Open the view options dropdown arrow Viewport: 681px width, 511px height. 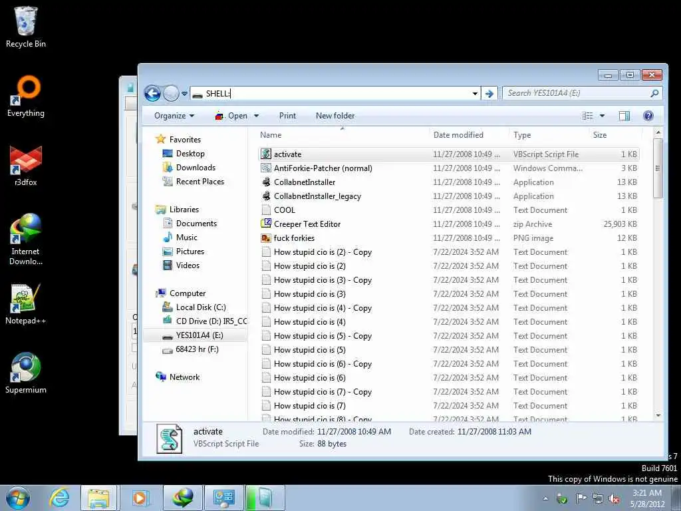pos(602,116)
